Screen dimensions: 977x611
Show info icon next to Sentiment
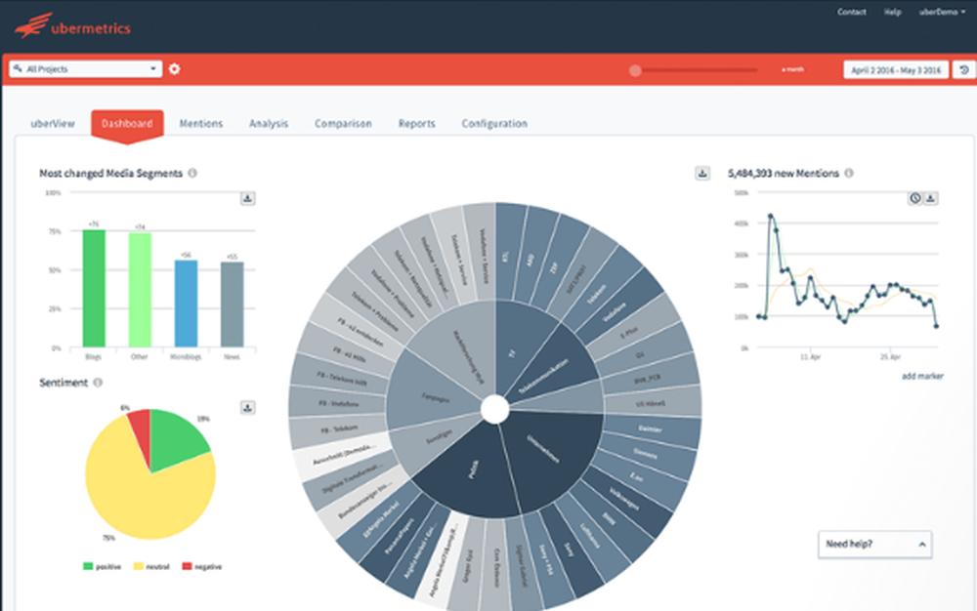point(98,383)
